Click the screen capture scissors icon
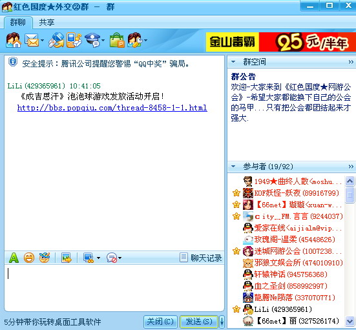 click(x=89, y=258)
